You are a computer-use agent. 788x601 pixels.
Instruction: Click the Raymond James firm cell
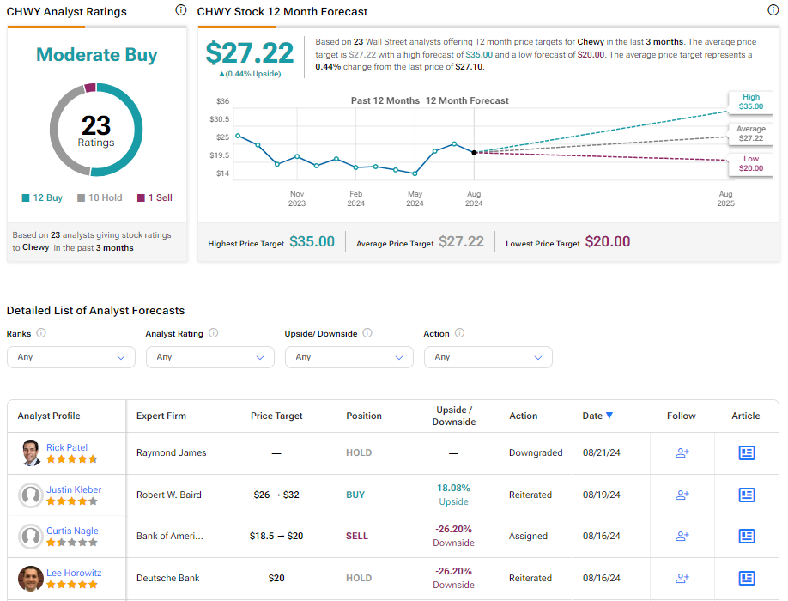172,452
